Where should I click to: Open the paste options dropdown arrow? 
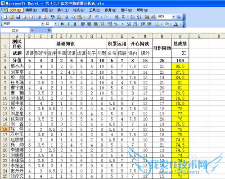point(84,17)
